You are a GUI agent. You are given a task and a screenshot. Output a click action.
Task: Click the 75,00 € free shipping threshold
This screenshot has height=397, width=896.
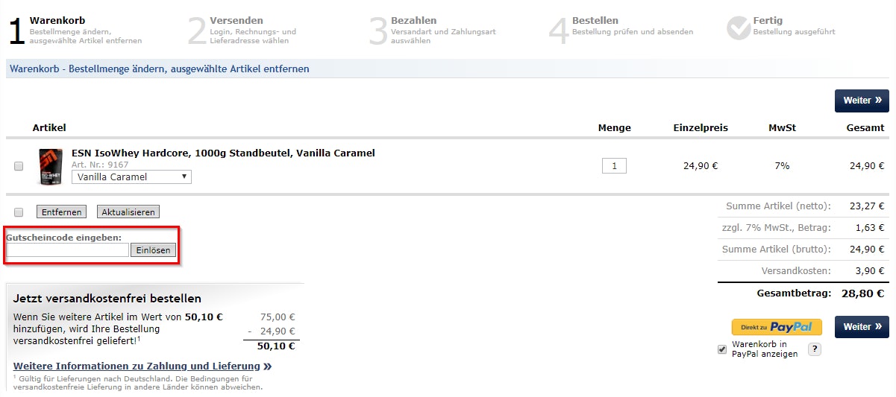[278, 317]
